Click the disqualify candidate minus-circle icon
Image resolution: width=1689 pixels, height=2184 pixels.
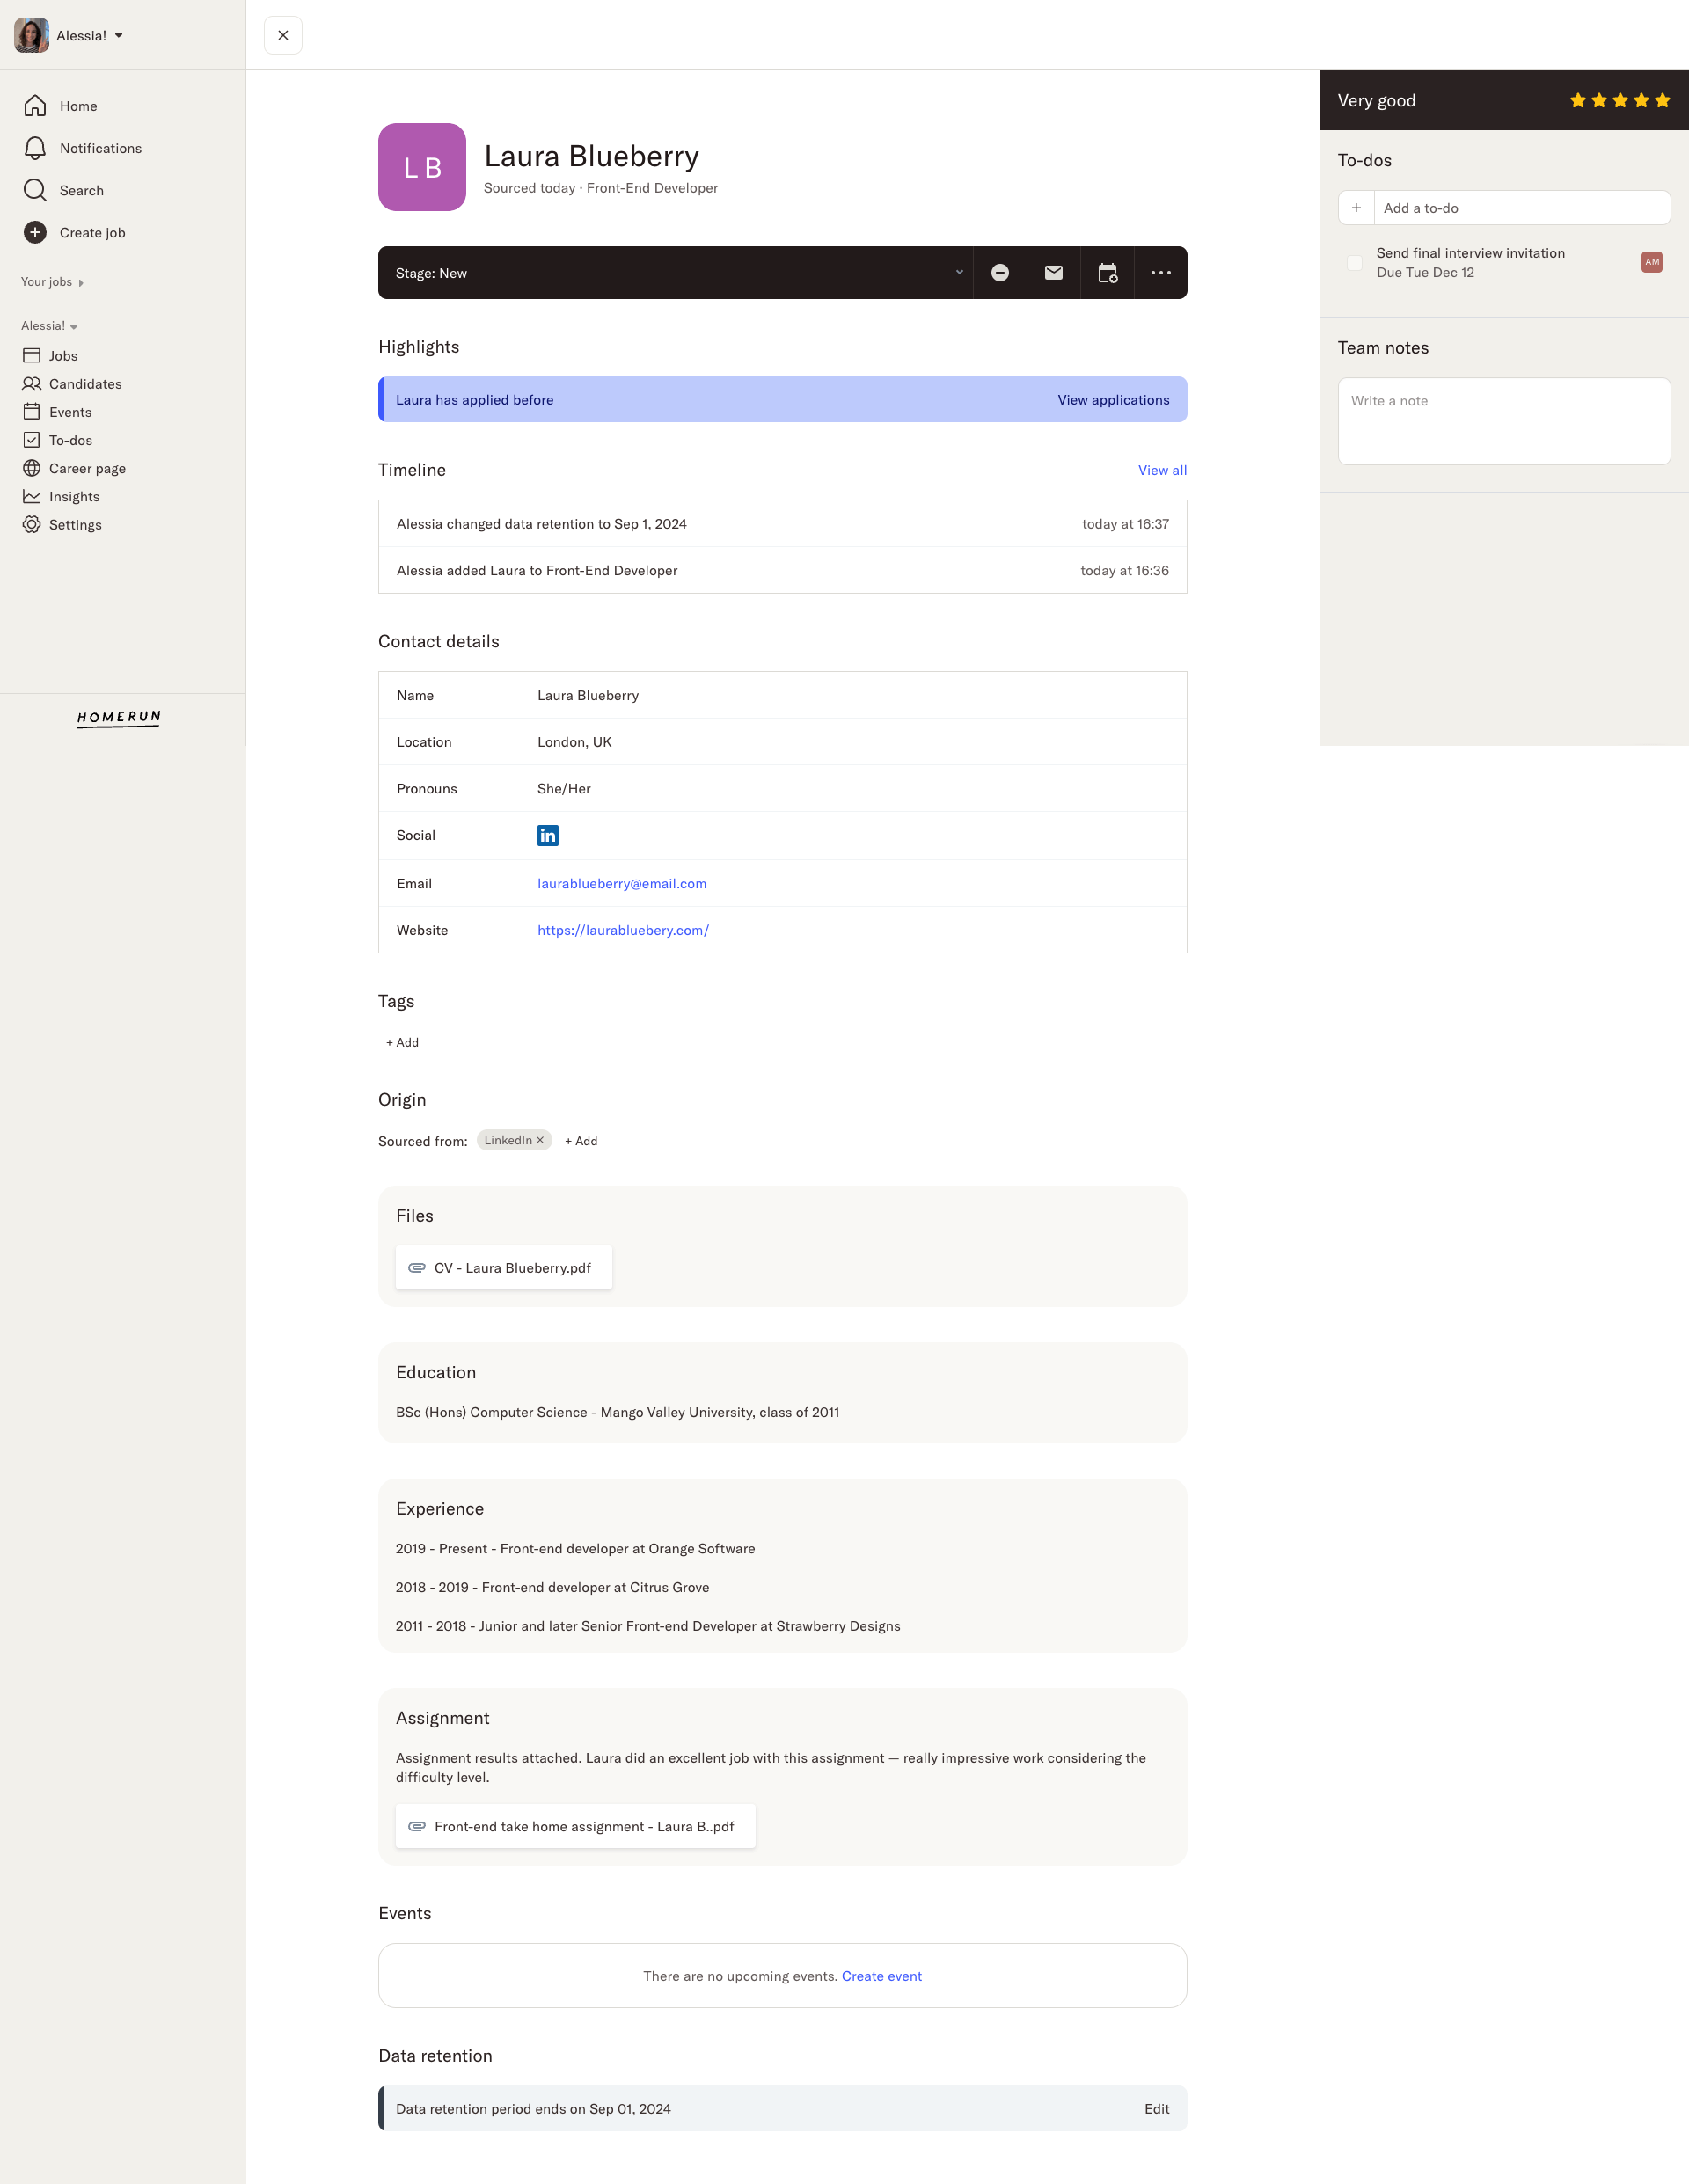point(998,272)
